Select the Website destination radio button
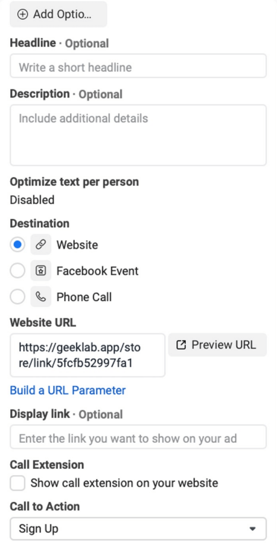The height and width of the screenshot is (545, 277). [x=18, y=245]
